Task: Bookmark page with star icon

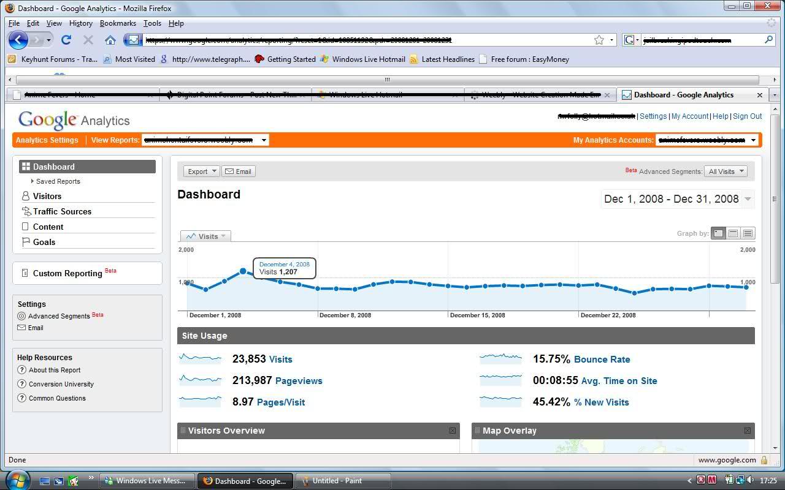Action: [x=599, y=40]
